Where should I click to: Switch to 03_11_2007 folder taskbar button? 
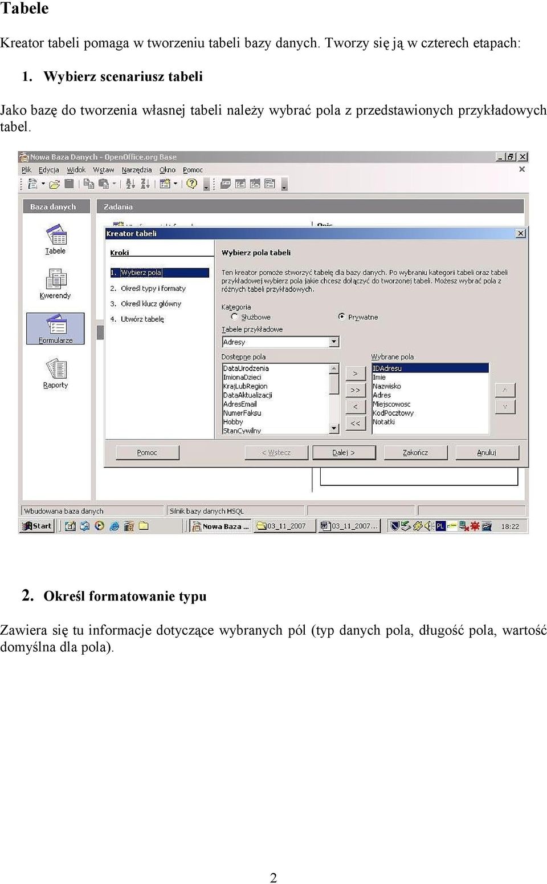click(284, 526)
